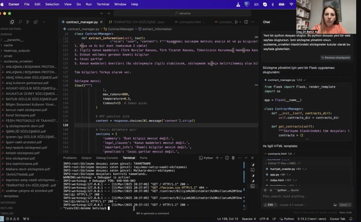Open the Selection menu
Viewport: 361px width, 222px height.
click(x=52, y=4)
